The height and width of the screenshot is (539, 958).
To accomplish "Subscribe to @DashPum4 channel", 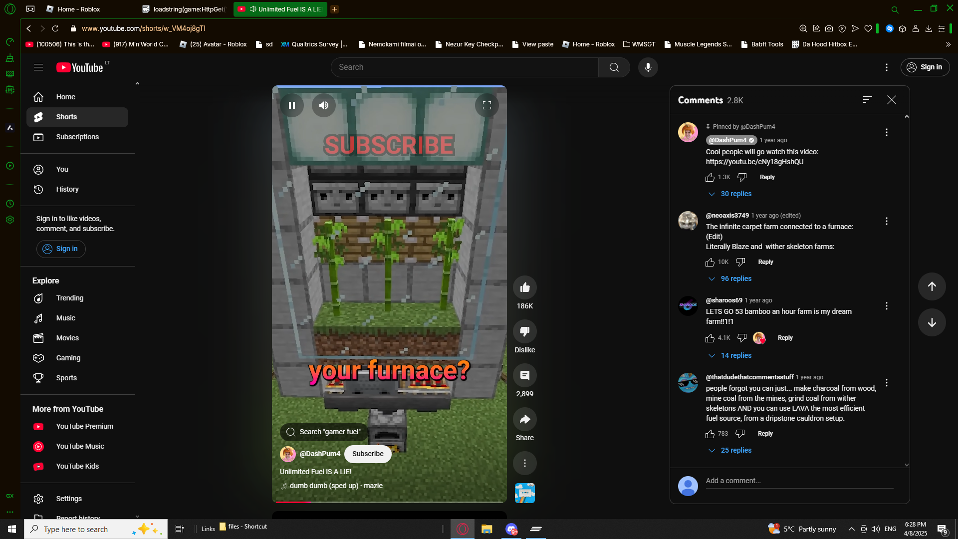I will pos(368,454).
